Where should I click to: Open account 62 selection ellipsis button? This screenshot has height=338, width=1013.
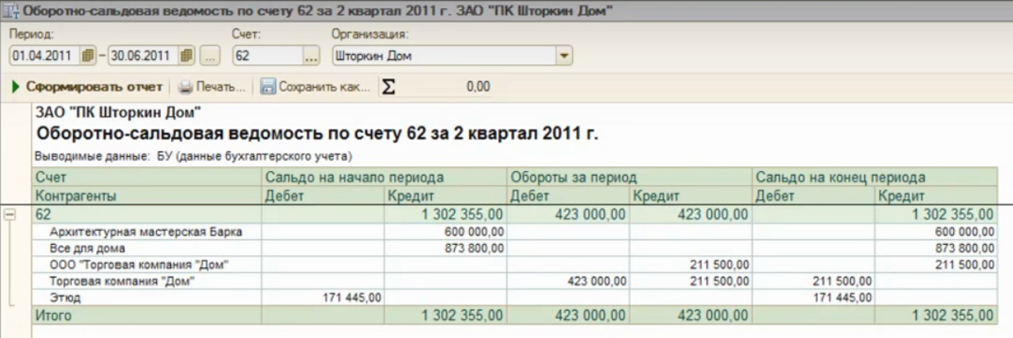[311, 56]
